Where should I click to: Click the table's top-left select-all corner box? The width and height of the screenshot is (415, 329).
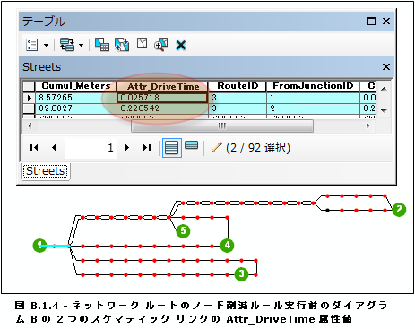(29, 86)
